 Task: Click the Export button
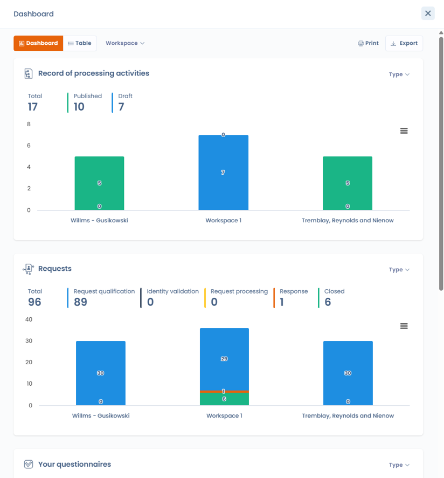click(404, 43)
